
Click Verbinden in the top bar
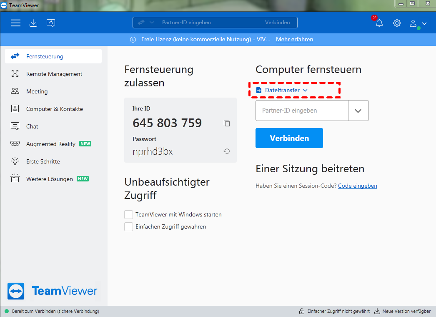pyautogui.click(x=277, y=22)
